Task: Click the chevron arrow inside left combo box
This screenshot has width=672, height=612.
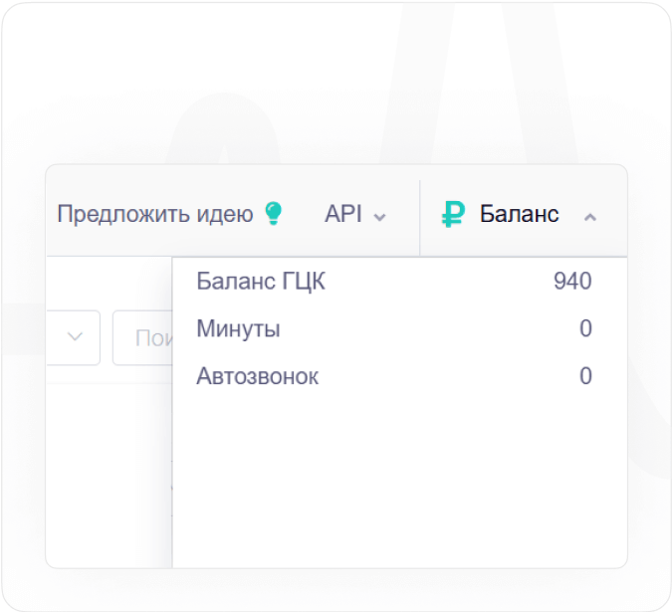Action: [75, 337]
